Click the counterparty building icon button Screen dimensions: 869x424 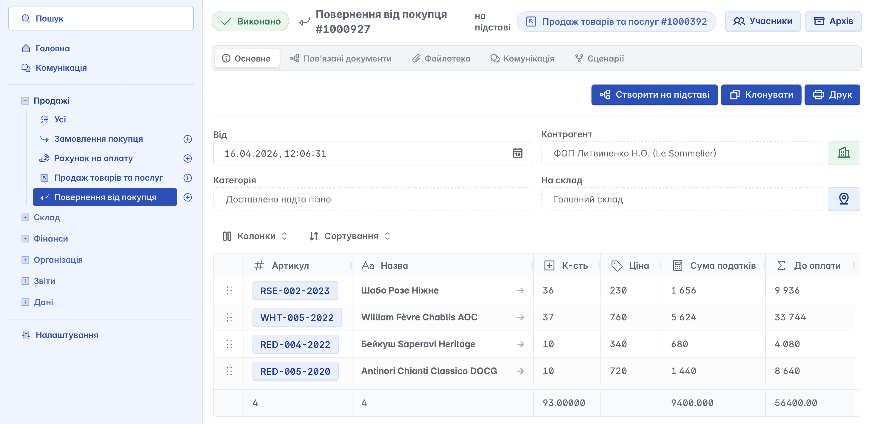pos(843,153)
